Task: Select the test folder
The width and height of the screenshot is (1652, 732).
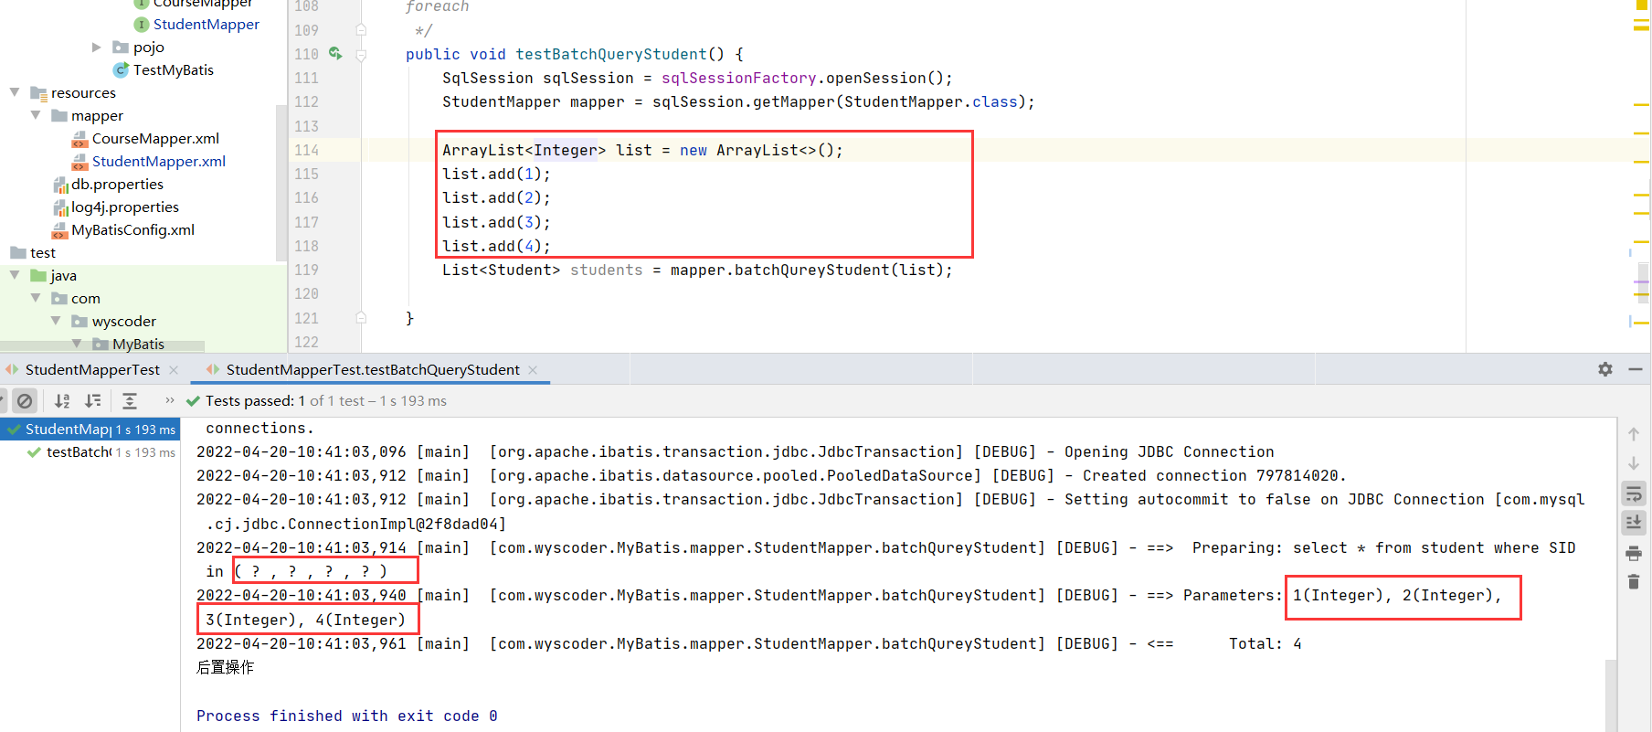Action: (x=42, y=252)
